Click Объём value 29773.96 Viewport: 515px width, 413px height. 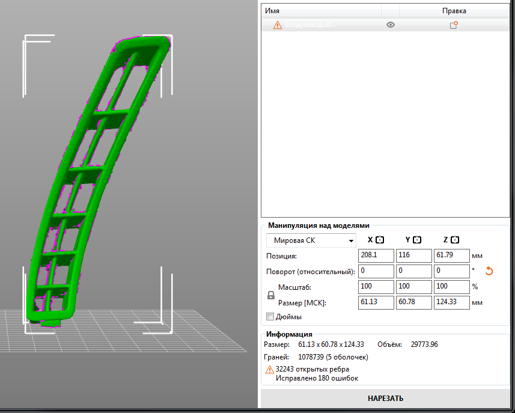pyautogui.click(x=424, y=344)
